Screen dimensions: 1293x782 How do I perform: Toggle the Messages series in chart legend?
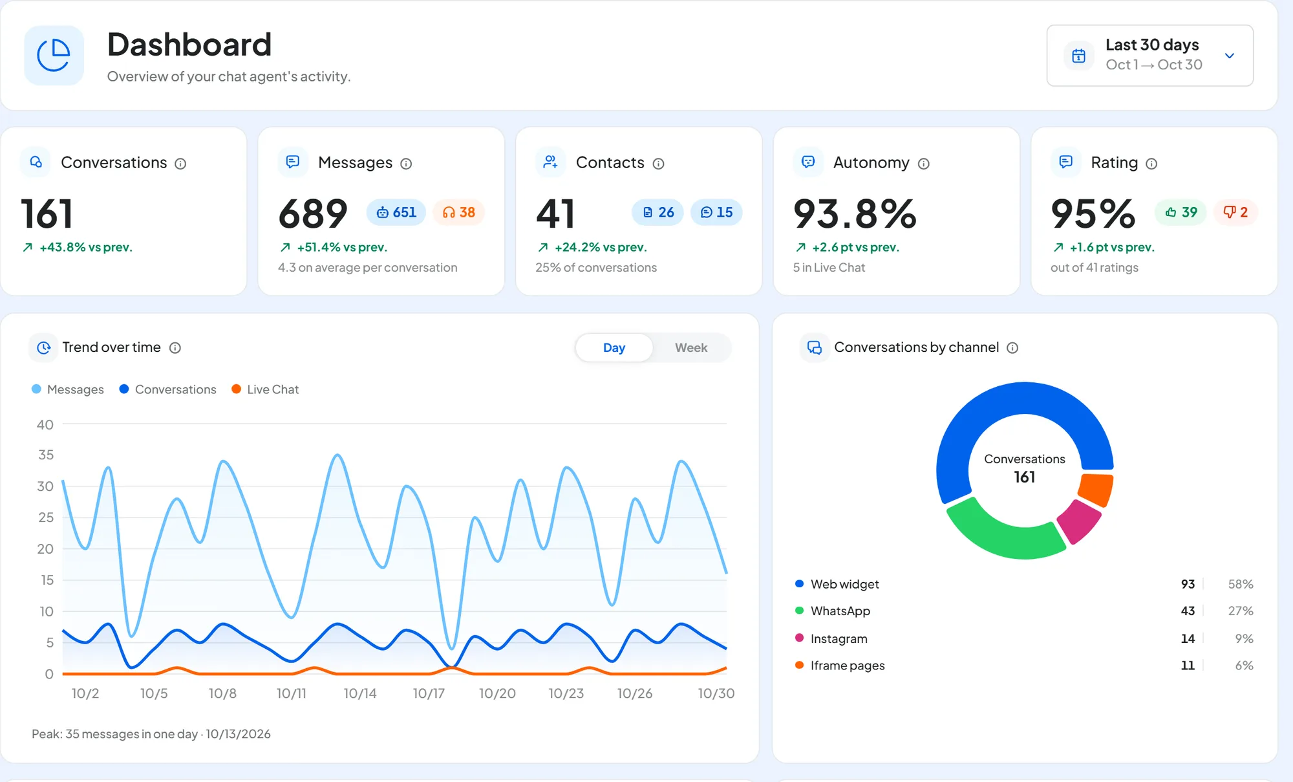pyautogui.click(x=68, y=389)
